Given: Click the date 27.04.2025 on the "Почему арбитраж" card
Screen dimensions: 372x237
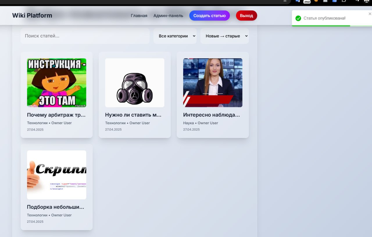Looking at the screenshot, I should pyautogui.click(x=35, y=130).
